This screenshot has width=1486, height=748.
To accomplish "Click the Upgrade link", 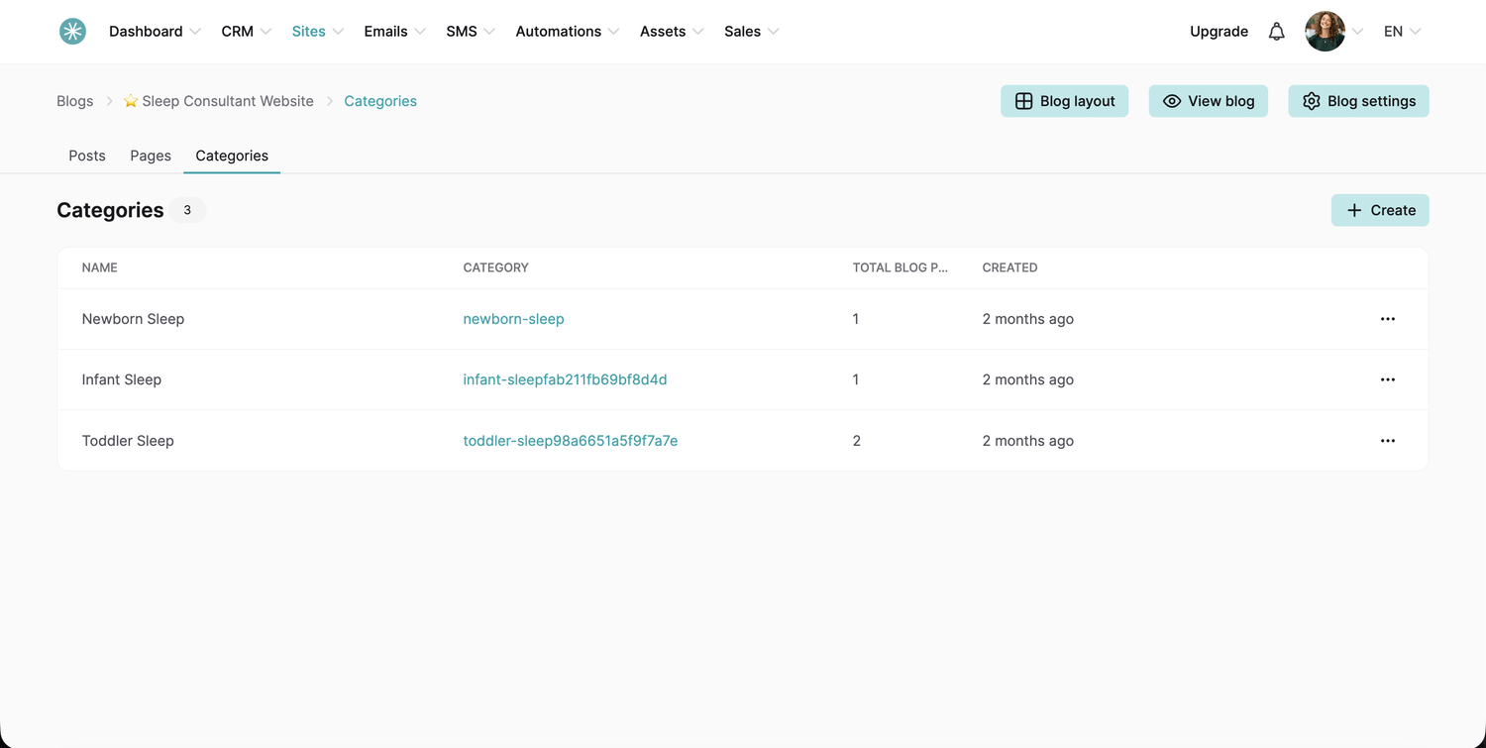I will coord(1219,32).
